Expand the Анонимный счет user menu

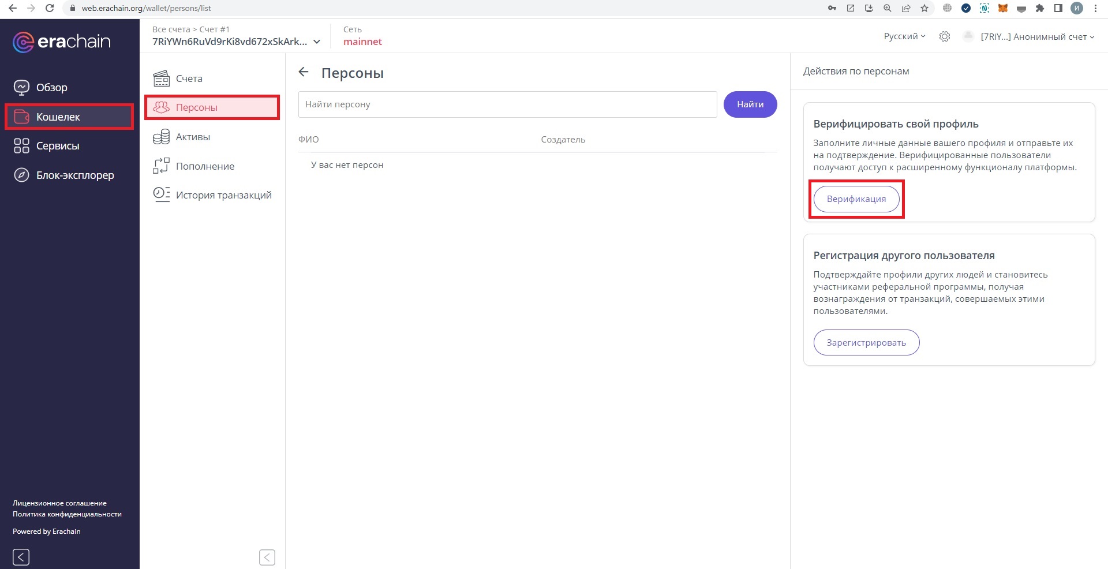coord(1037,36)
